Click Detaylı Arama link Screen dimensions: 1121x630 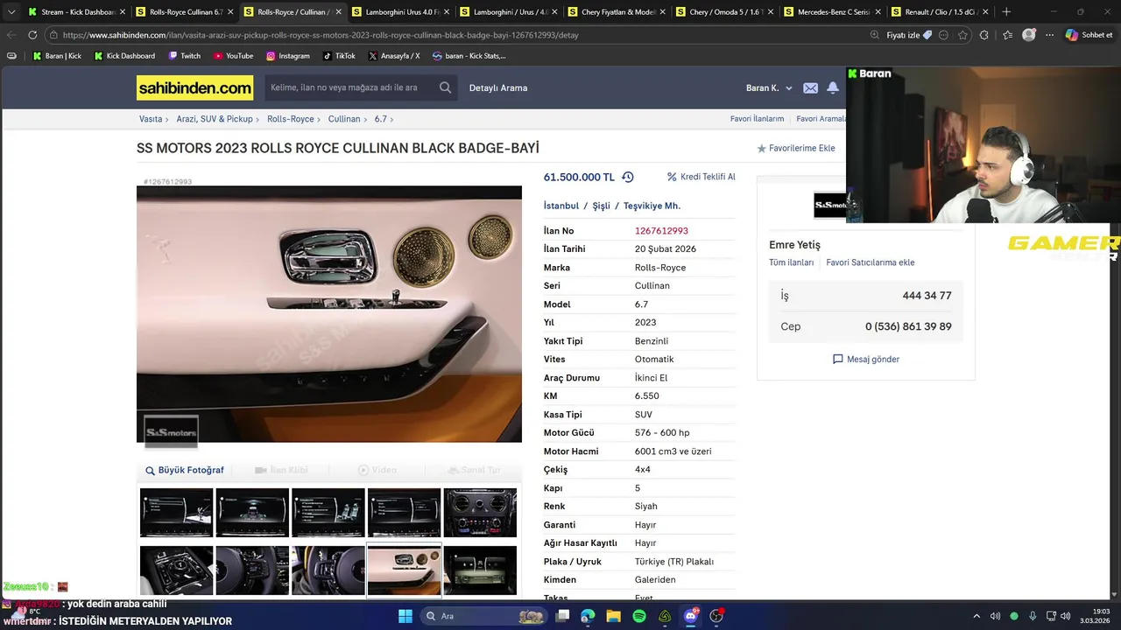click(x=498, y=87)
